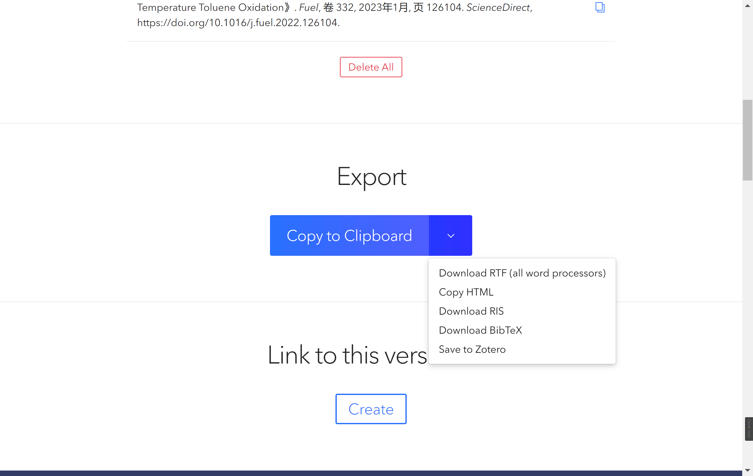Enable the Link to this version option
This screenshot has height=476, width=753.
[371, 409]
